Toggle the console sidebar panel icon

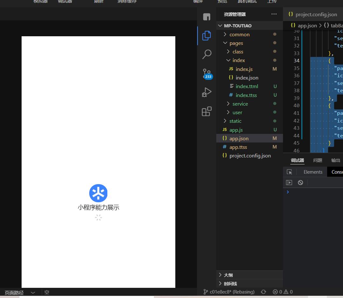coord(289,183)
